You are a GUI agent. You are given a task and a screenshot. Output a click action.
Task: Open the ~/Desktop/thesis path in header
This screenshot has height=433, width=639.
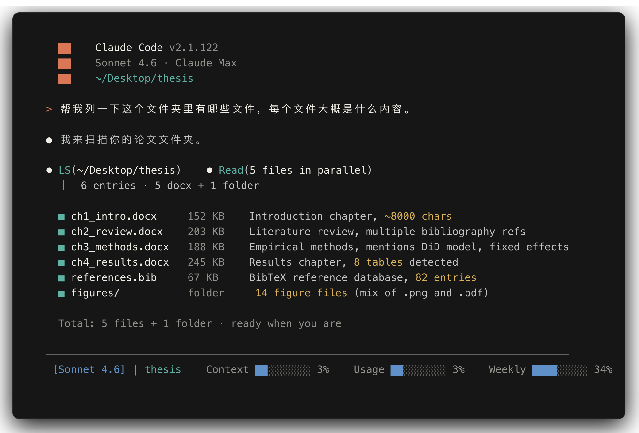tap(144, 79)
